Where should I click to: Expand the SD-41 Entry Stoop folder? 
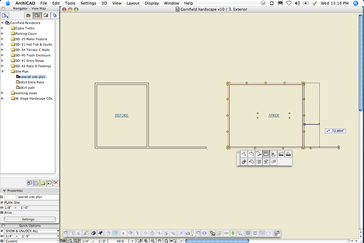pyautogui.click(x=2, y=60)
